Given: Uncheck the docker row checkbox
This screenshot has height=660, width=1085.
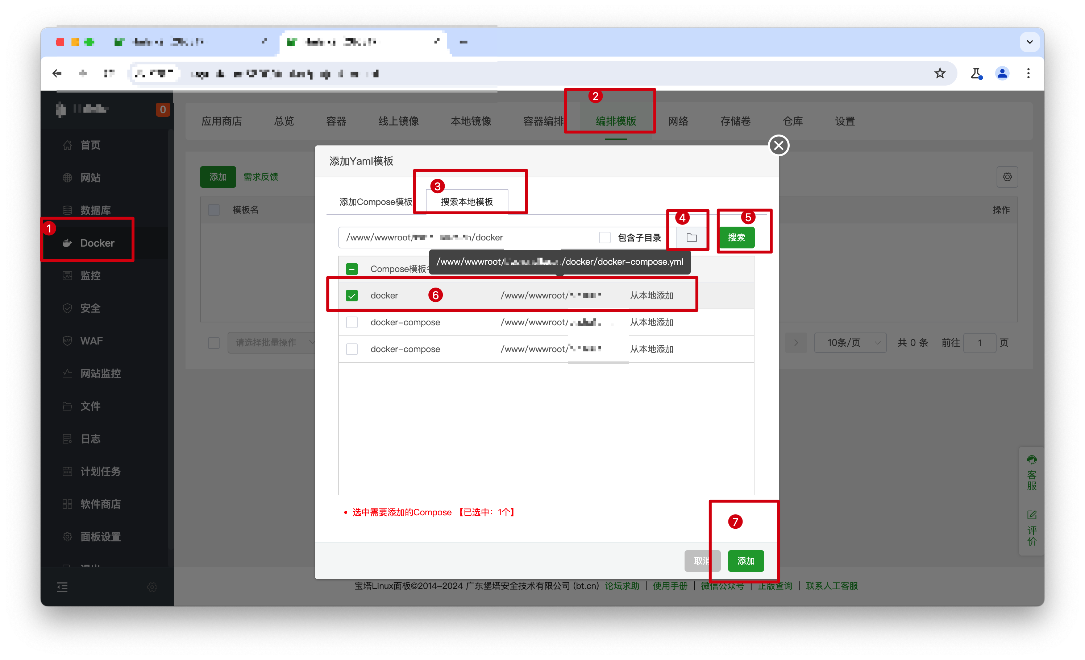Looking at the screenshot, I should [352, 295].
